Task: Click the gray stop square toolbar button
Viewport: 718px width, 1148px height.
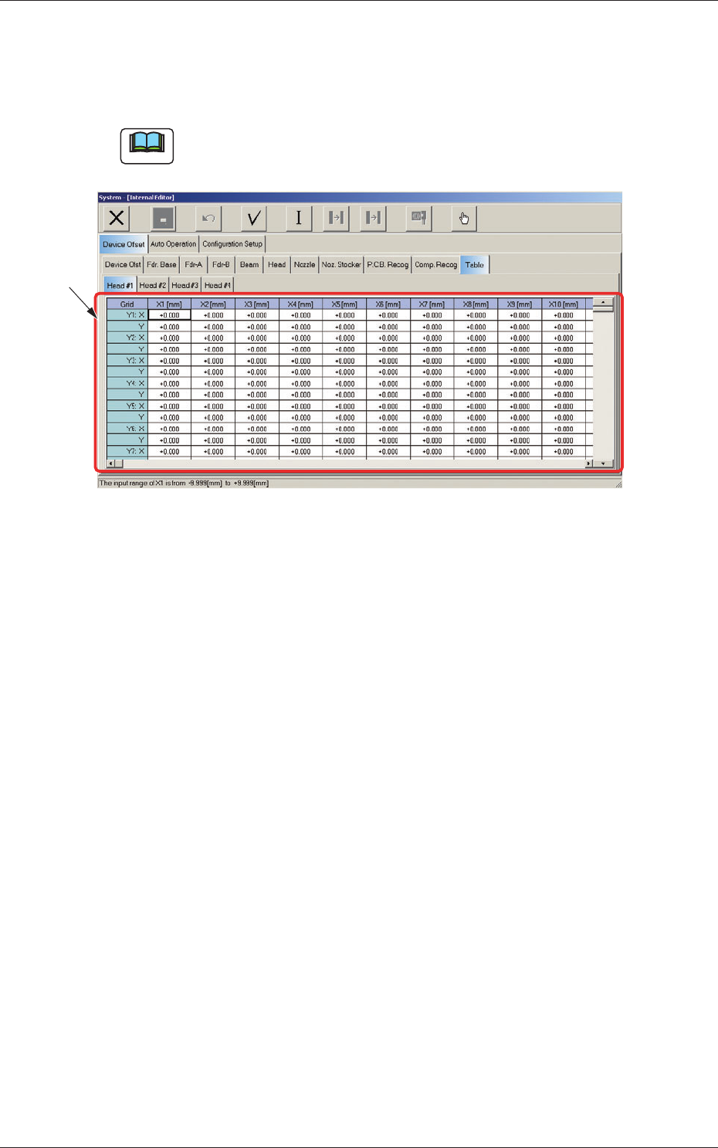Action: [163, 218]
